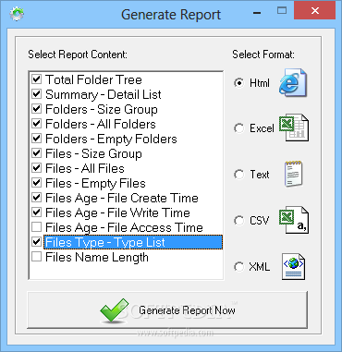The image size is (342, 352).
Task: Click the CSV file format icon
Action: tap(294, 220)
